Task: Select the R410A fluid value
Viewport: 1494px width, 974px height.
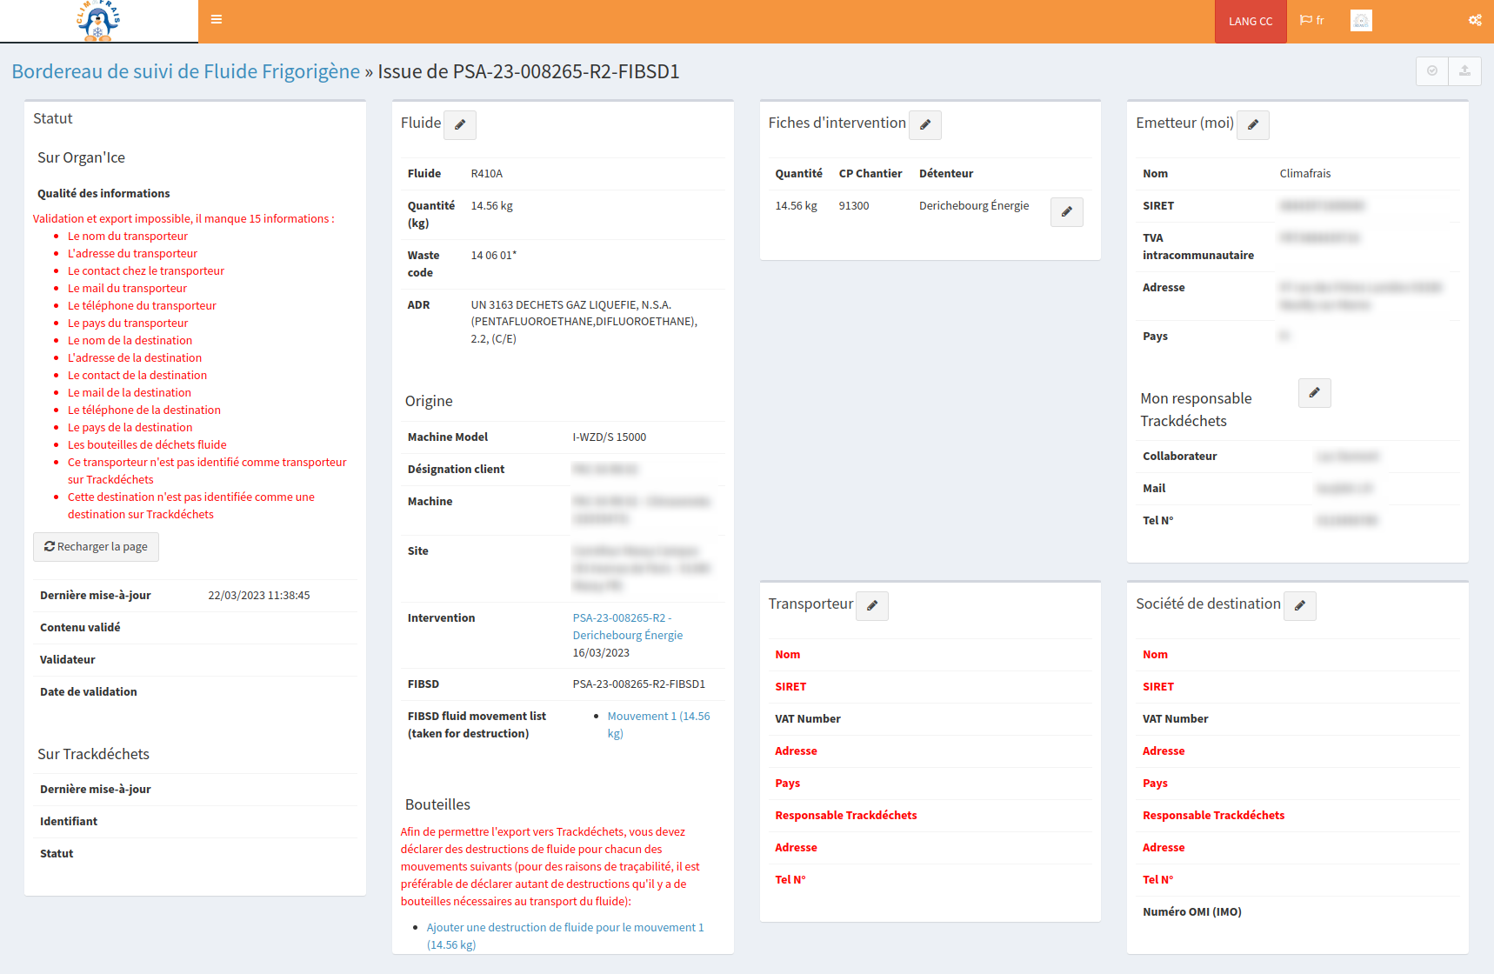Action: [487, 174]
